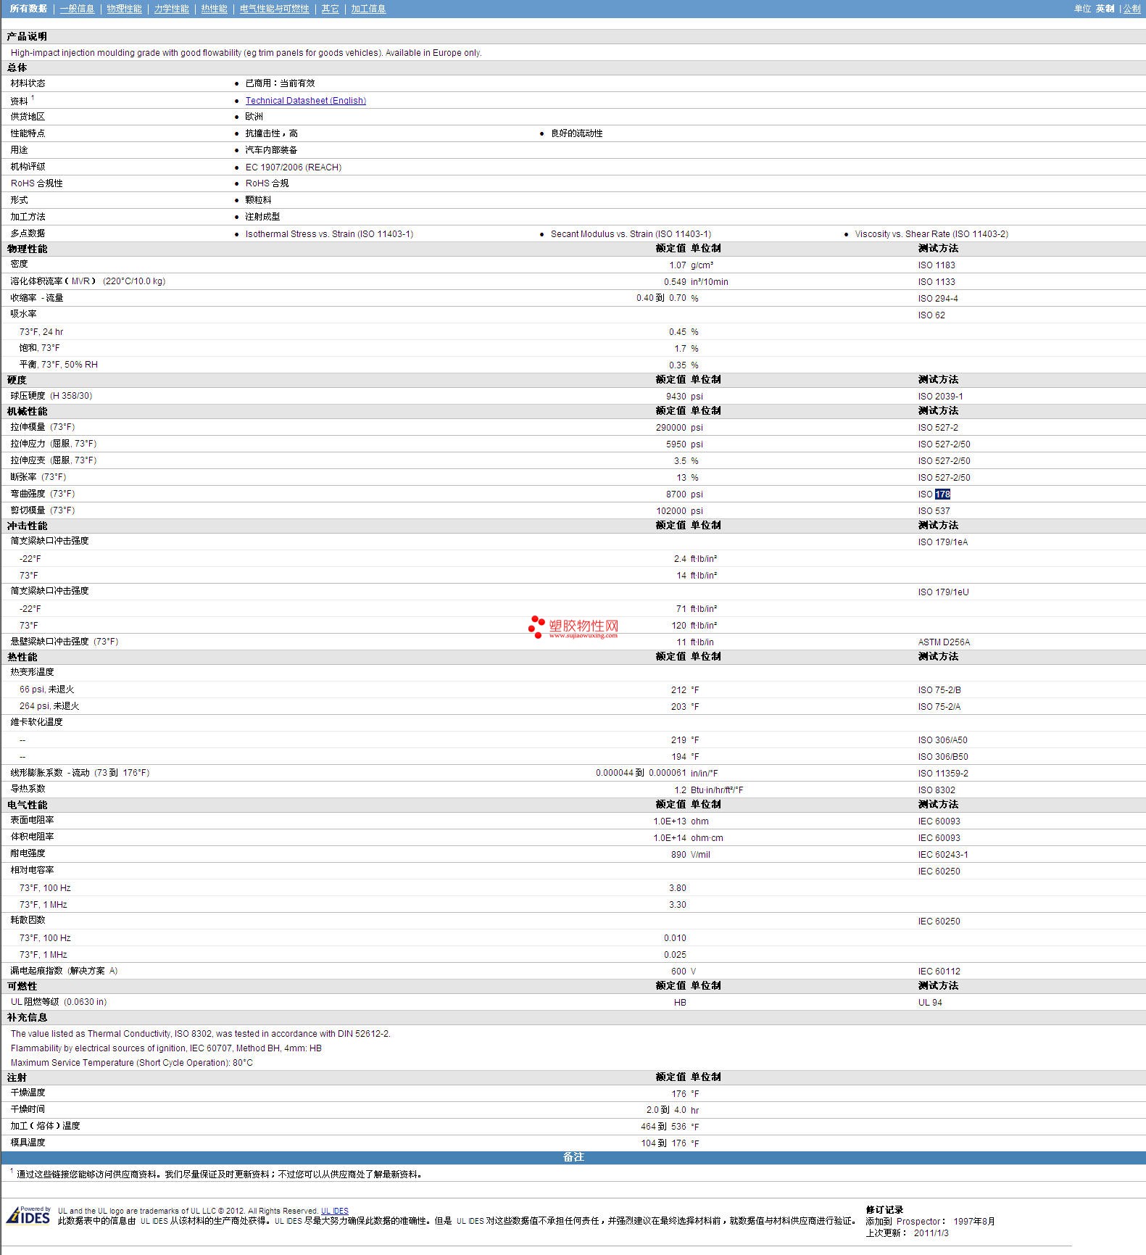
Task: Click the Viscosity vs. Shear Rate entry
Action: click(931, 234)
